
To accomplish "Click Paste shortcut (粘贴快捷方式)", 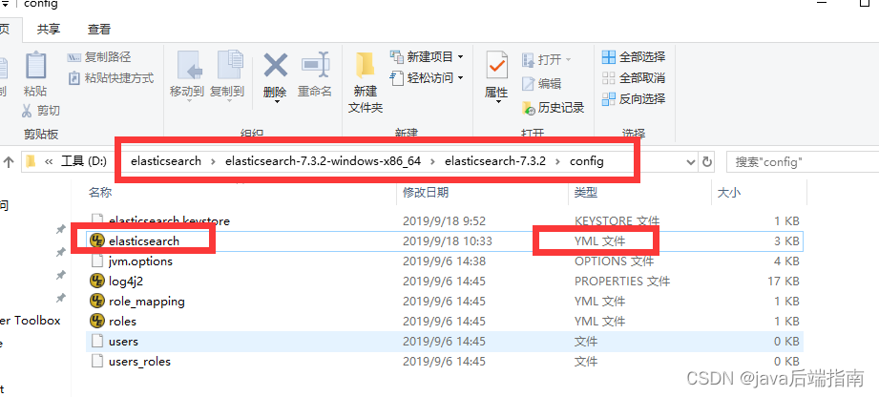I will coord(111,78).
